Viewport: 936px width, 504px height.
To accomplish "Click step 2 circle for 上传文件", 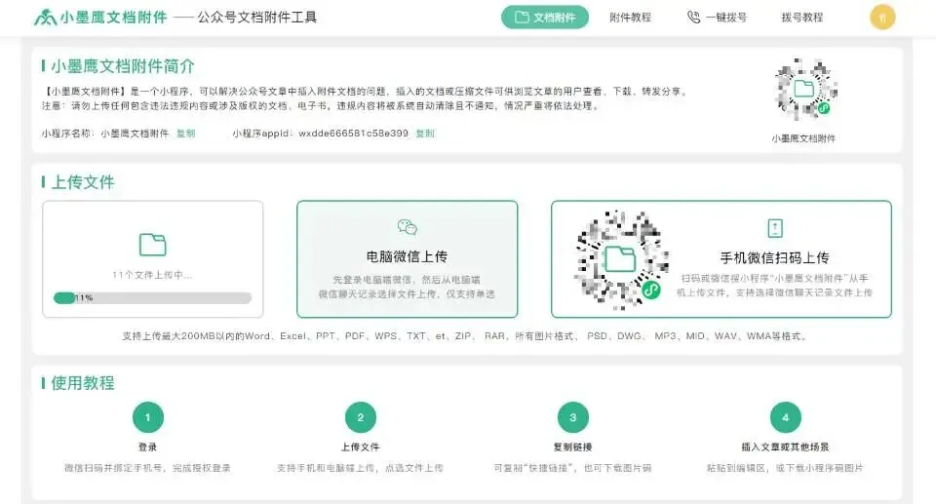I will coord(361,417).
